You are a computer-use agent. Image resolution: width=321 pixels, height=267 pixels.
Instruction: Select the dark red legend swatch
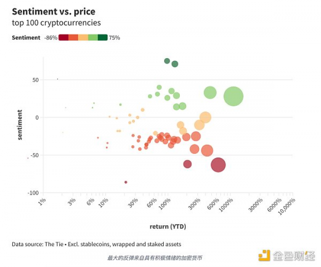click(63, 38)
